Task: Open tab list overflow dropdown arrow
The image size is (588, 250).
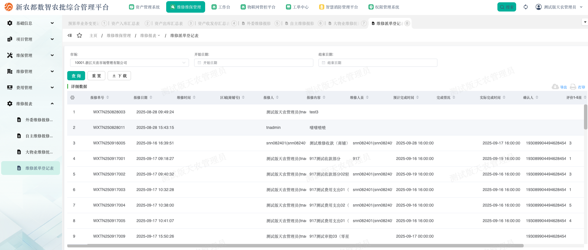Action: point(585,22)
